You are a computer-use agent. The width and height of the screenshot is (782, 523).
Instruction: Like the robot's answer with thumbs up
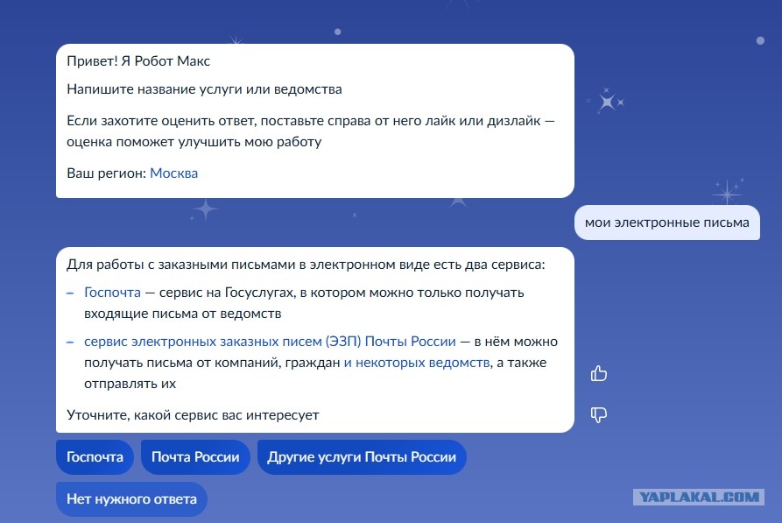(x=598, y=373)
